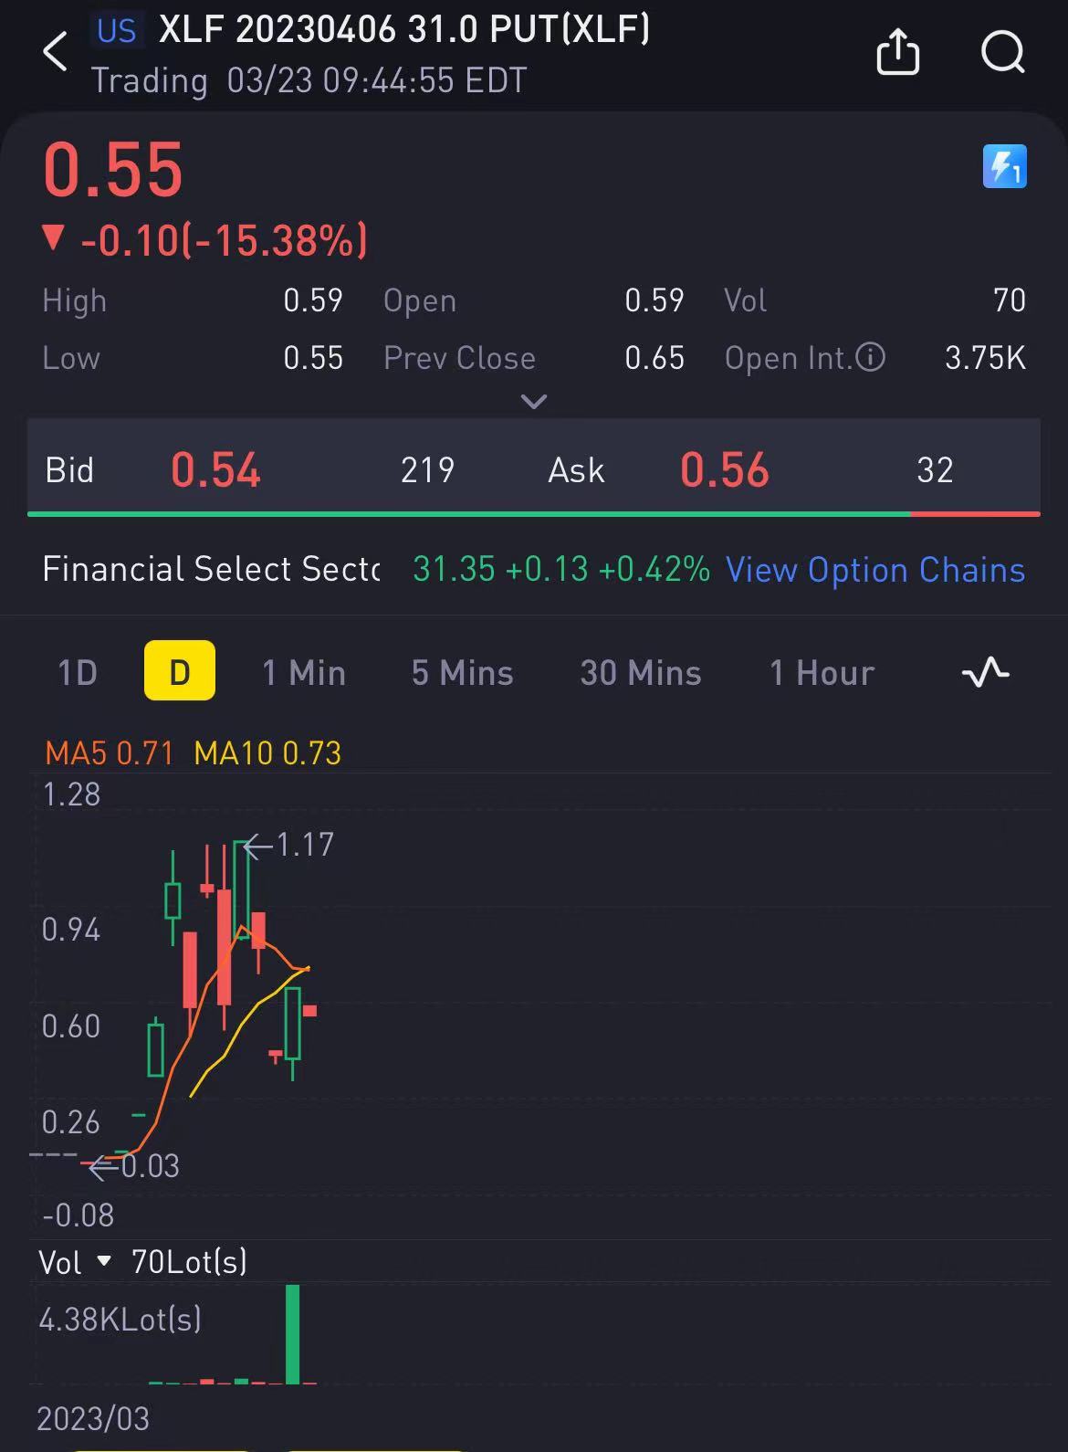This screenshot has height=1452, width=1068.
Task: Tap the blue lightning quick-trade icon
Action: pos(1004,166)
